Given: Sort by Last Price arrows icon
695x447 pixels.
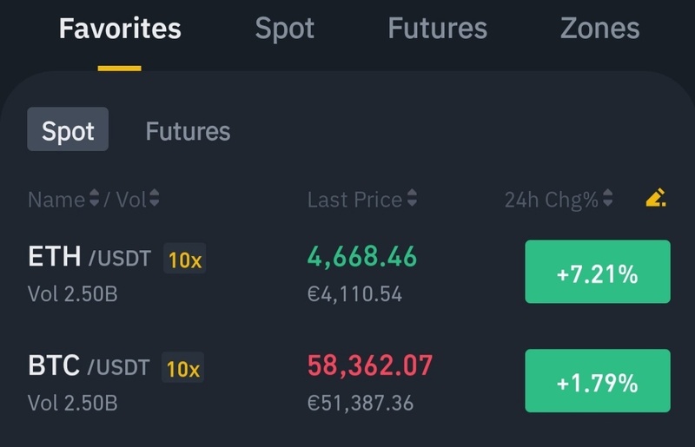Looking at the screenshot, I should click(x=412, y=200).
